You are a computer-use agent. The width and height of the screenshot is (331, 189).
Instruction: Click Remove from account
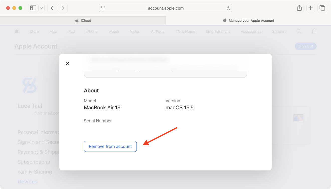coord(110,146)
